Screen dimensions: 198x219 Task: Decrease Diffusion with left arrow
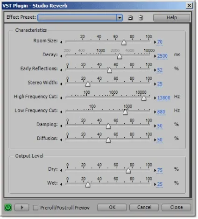(x=61, y=140)
